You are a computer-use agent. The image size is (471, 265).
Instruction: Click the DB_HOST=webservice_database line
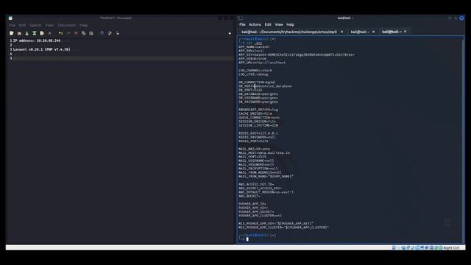pyautogui.click(x=265, y=86)
